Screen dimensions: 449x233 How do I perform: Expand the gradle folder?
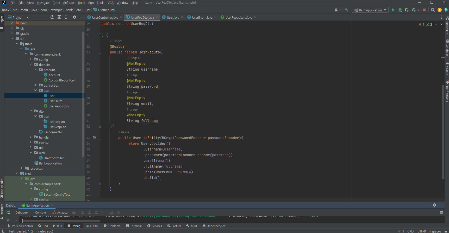(x=12, y=33)
